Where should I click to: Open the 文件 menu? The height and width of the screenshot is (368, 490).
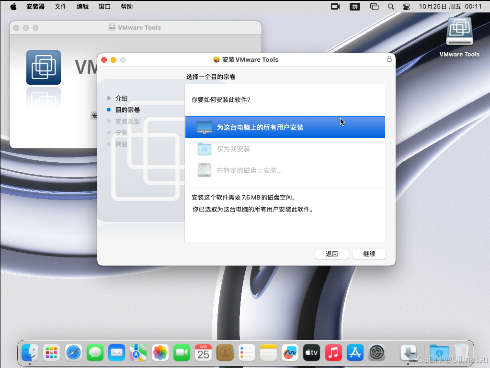click(61, 7)
